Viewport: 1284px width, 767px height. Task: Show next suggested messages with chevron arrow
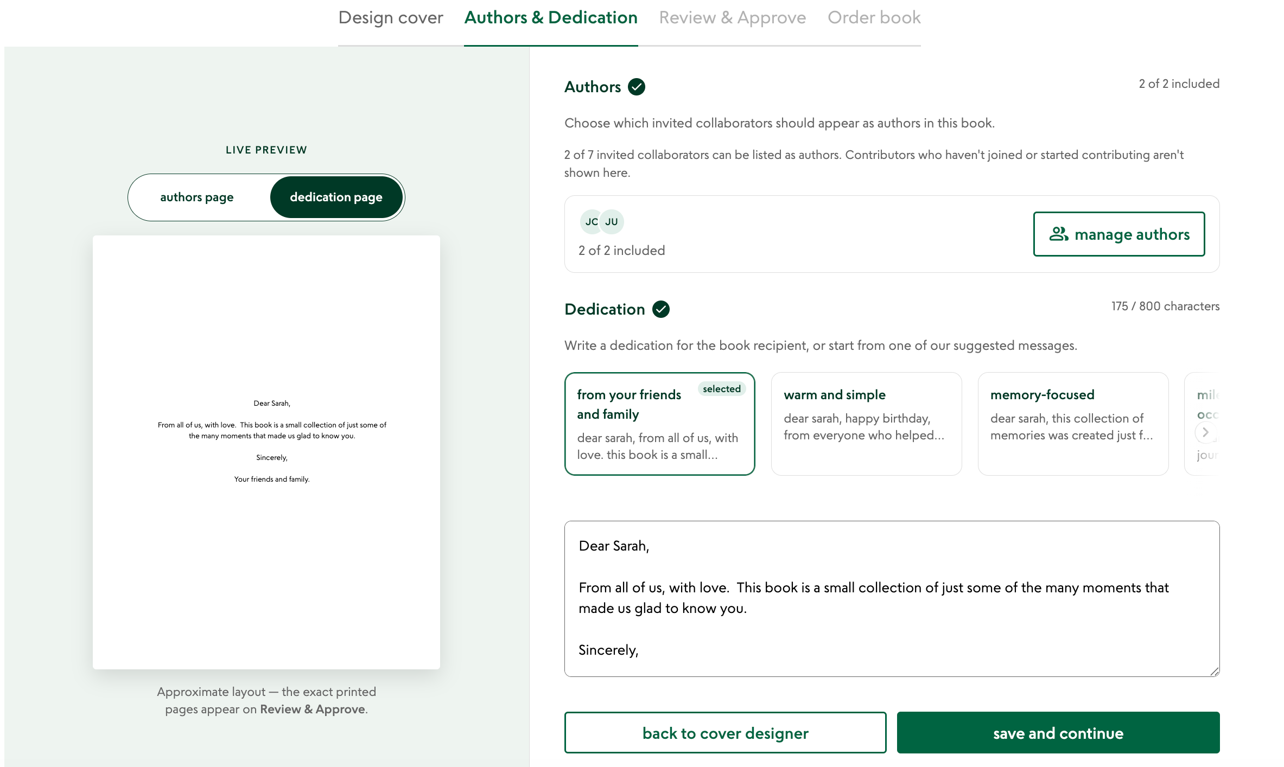(1205, 432)
